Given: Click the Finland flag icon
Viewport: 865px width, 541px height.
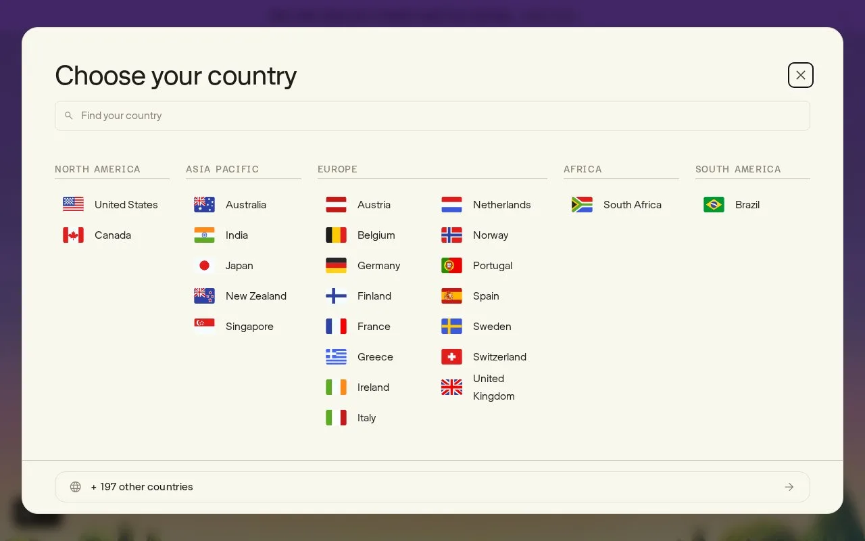Looking at the screenshot, I should click(x=336, y=296).
